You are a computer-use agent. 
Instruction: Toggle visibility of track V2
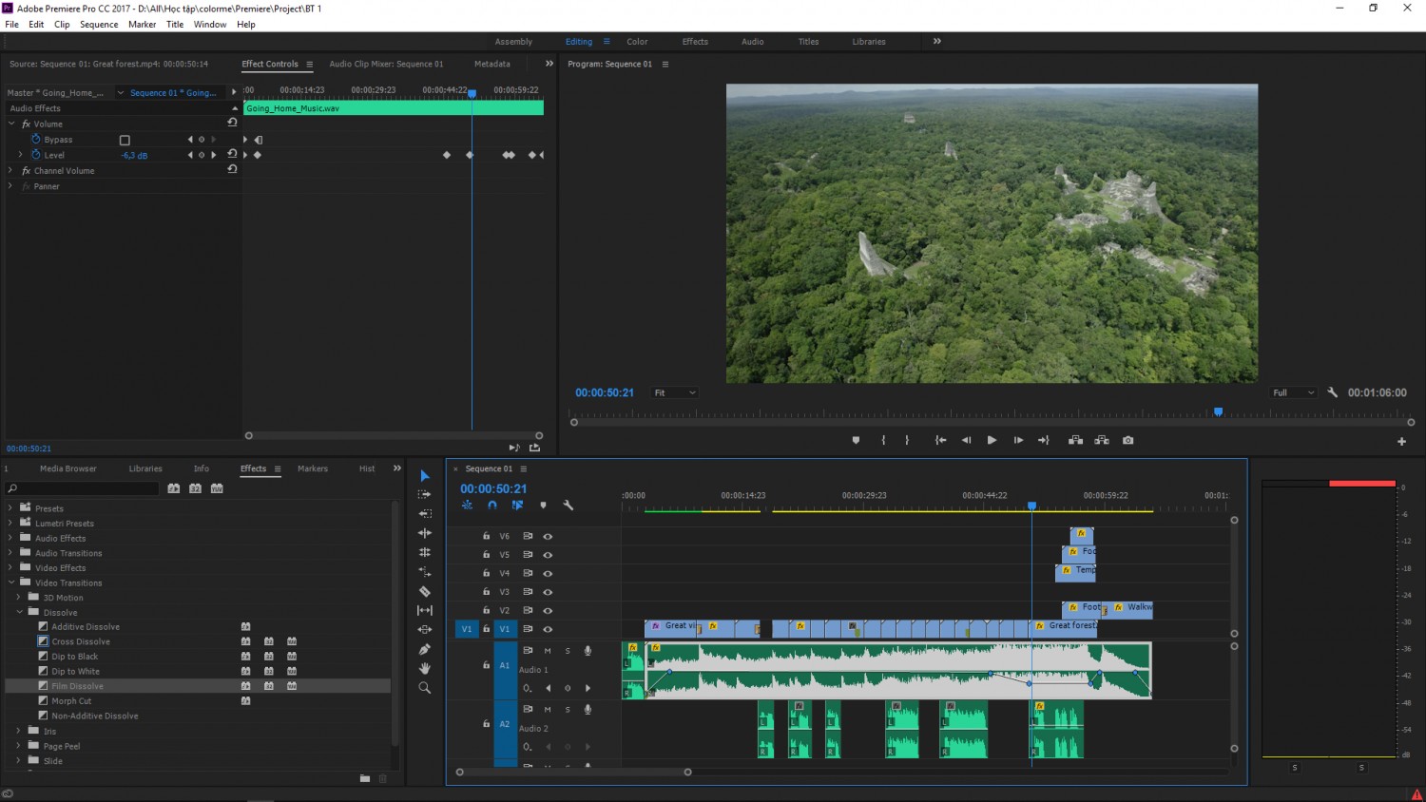coord(548,610)
